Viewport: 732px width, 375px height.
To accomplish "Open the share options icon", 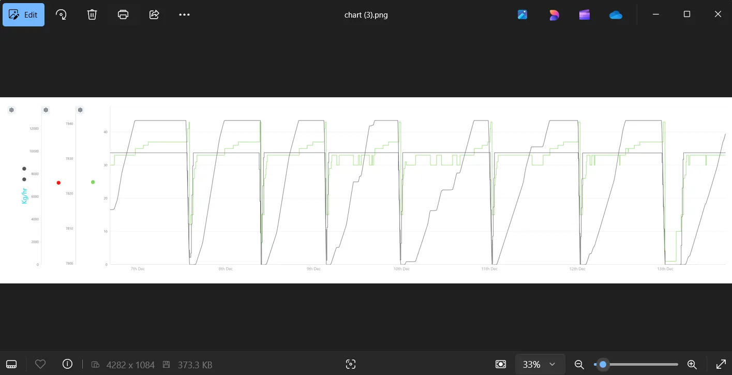I will (154, 14).
